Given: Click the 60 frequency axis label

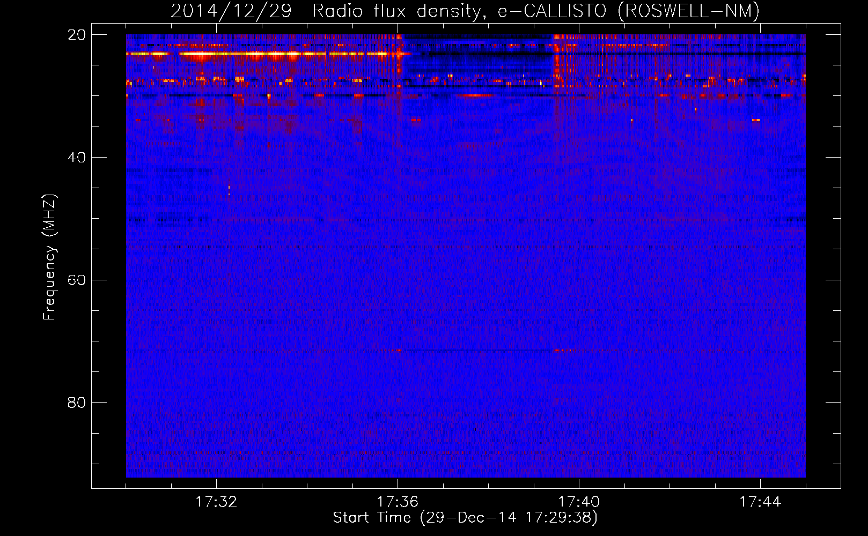Looking at the screenshot, I should (77, 280).
